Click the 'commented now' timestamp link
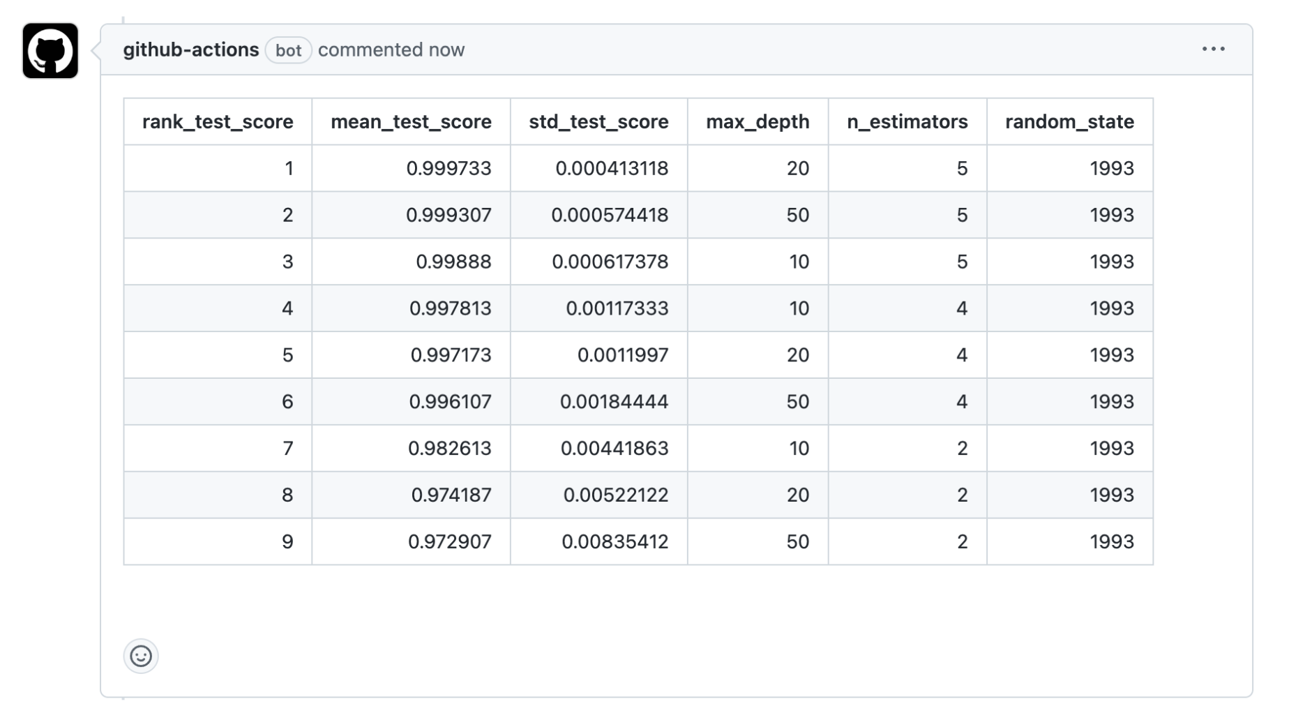Screen dimensions: 1289x727 391,50
